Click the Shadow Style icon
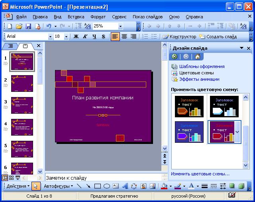 tap(232, 186)
